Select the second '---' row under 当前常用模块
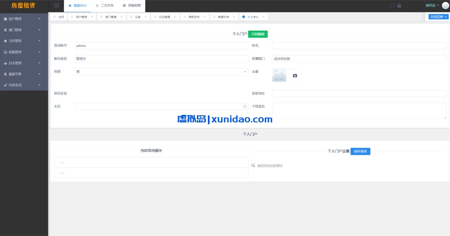Screen dimensions: 450x236 (151, 173)
